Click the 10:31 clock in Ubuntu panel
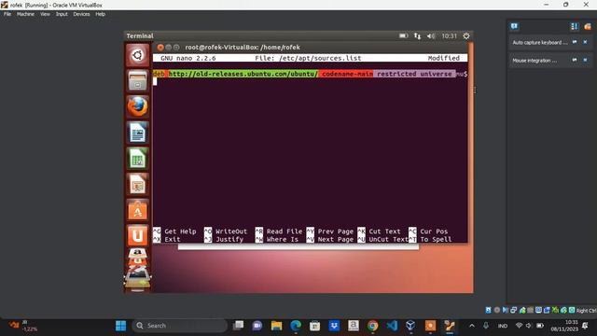The width and height of the screenshot is (597, 336). 449,35
